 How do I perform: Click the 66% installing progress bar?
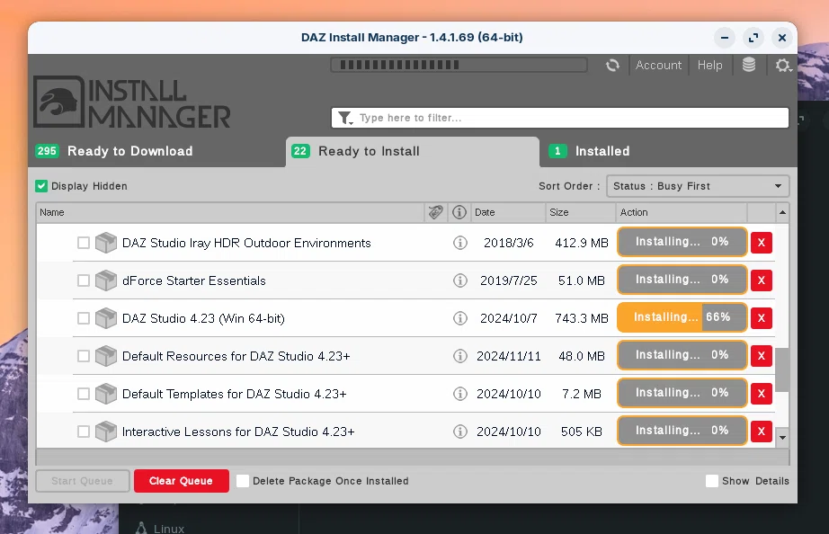point(682,317)
